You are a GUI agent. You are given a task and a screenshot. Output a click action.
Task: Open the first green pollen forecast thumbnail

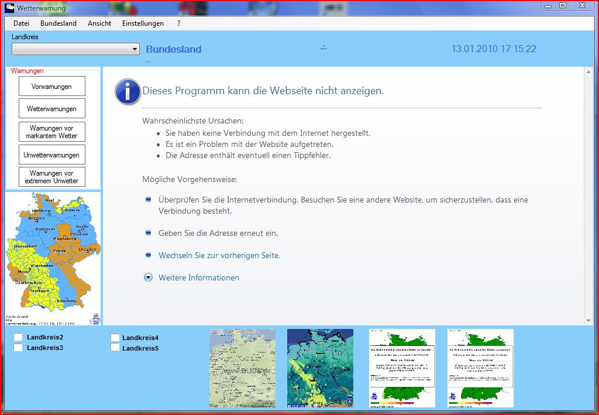pyautogui.click(x=402, y=368)
